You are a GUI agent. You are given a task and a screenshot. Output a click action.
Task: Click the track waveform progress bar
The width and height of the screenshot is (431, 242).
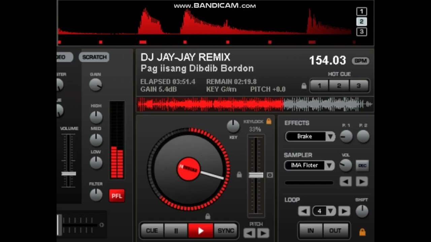coord(255,105)
